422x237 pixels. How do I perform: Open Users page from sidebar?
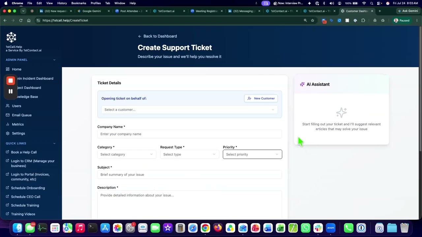click(16, 106)
